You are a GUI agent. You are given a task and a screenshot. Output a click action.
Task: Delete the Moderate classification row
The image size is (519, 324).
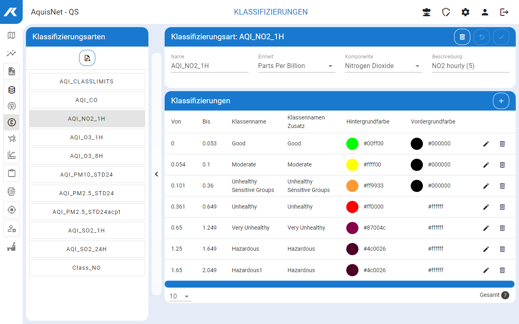click(502, 165)
